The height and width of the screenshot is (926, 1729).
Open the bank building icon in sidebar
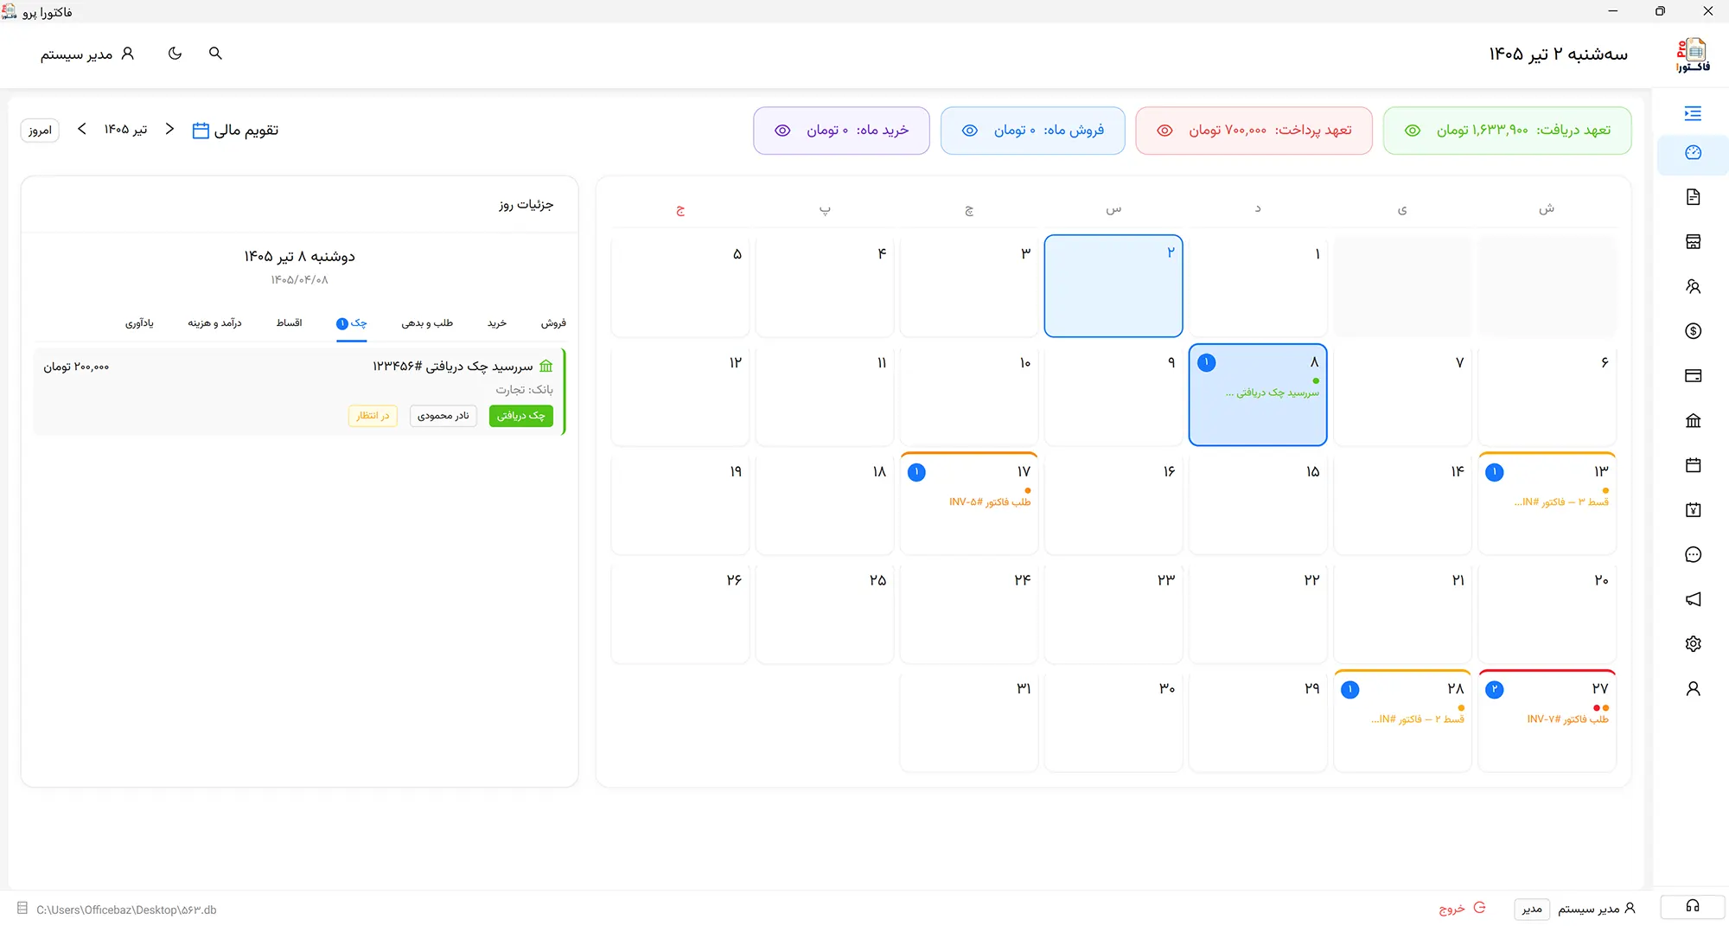(1693, 421)
